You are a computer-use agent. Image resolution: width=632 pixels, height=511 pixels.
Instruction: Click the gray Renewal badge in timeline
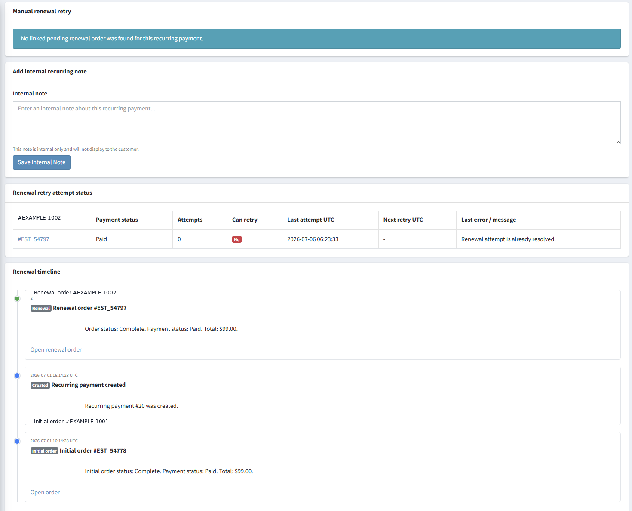[41, 308]
